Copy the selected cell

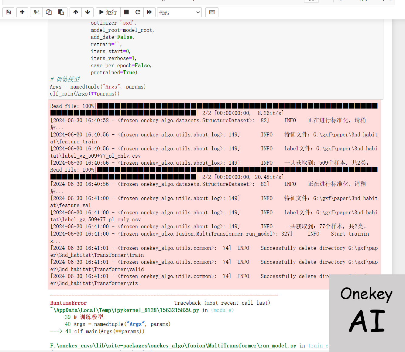click(49, 12)
